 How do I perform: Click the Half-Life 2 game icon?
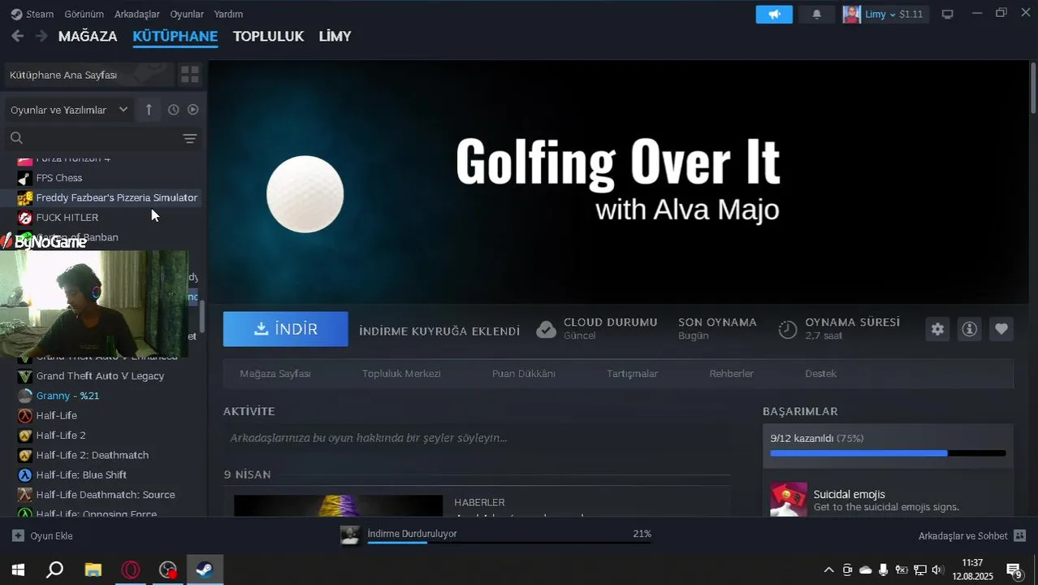click(x=25, y=435)
